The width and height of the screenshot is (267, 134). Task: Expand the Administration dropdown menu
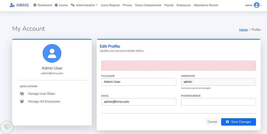point(85,5)
